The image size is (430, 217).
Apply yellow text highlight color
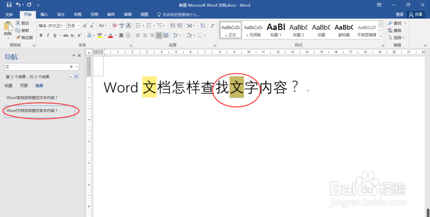tap(100, 35)
